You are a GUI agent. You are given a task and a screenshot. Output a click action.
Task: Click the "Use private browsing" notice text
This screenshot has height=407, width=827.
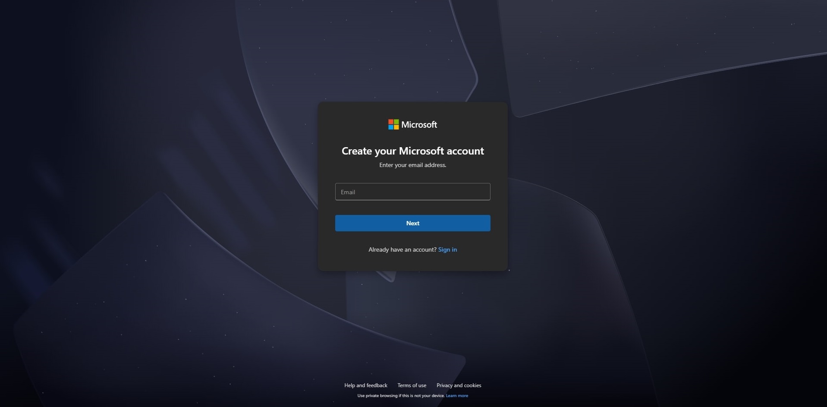point(401,396)
